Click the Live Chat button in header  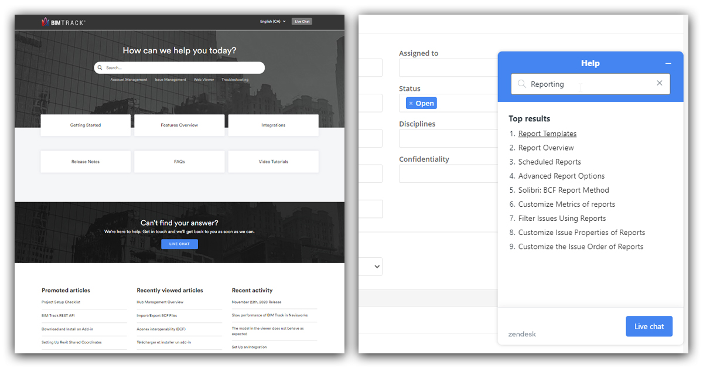302,22
